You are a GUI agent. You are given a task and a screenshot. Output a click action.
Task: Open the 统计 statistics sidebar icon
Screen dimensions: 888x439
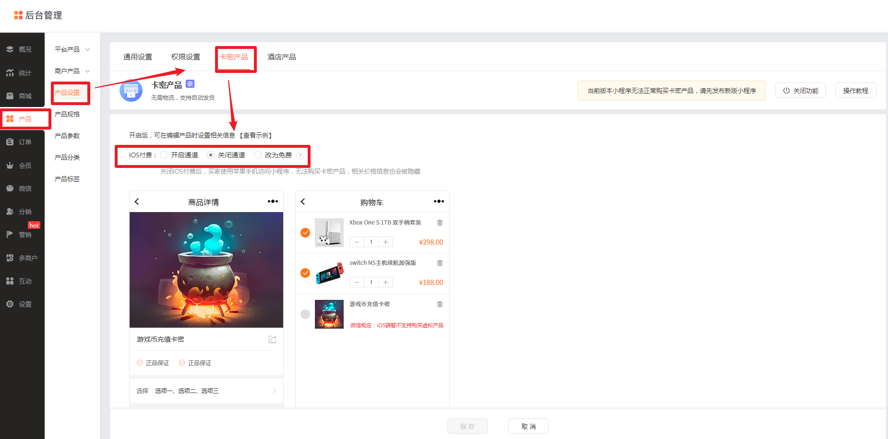click(x=10, y=73)
